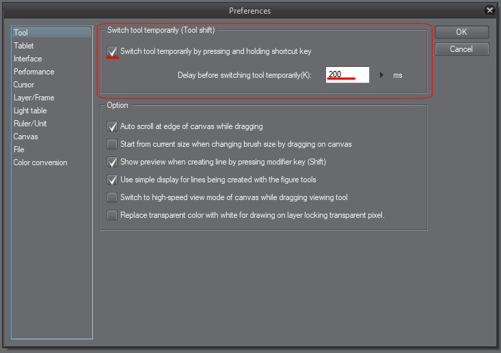Close the Preferences dialog window

(x=489, y=10)
